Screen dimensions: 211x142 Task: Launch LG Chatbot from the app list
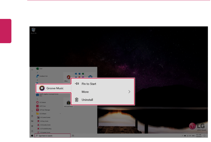point(41,102)
